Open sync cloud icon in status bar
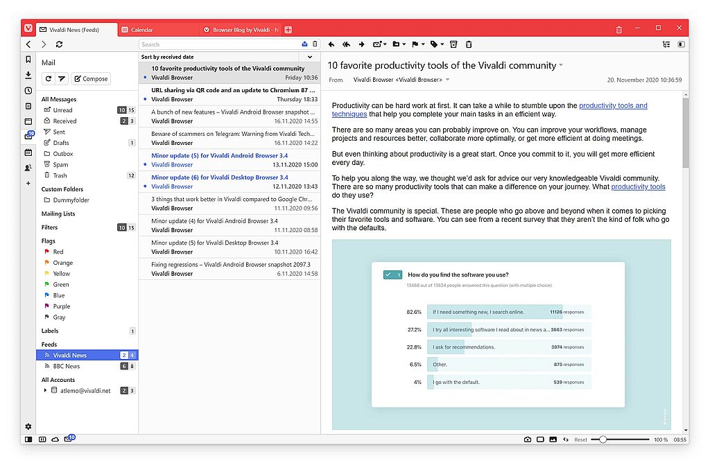Image resolution: width=710 pixels, height=463 pixels. (x=55, y=439)
